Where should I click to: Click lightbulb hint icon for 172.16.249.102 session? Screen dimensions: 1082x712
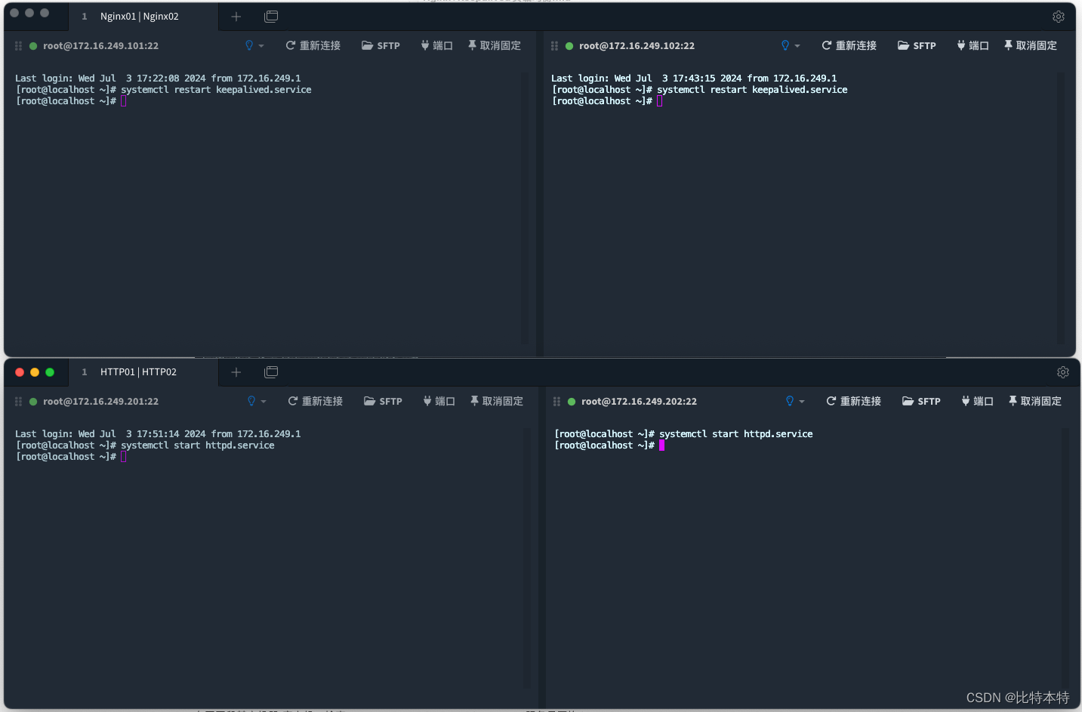pos(785,45)
